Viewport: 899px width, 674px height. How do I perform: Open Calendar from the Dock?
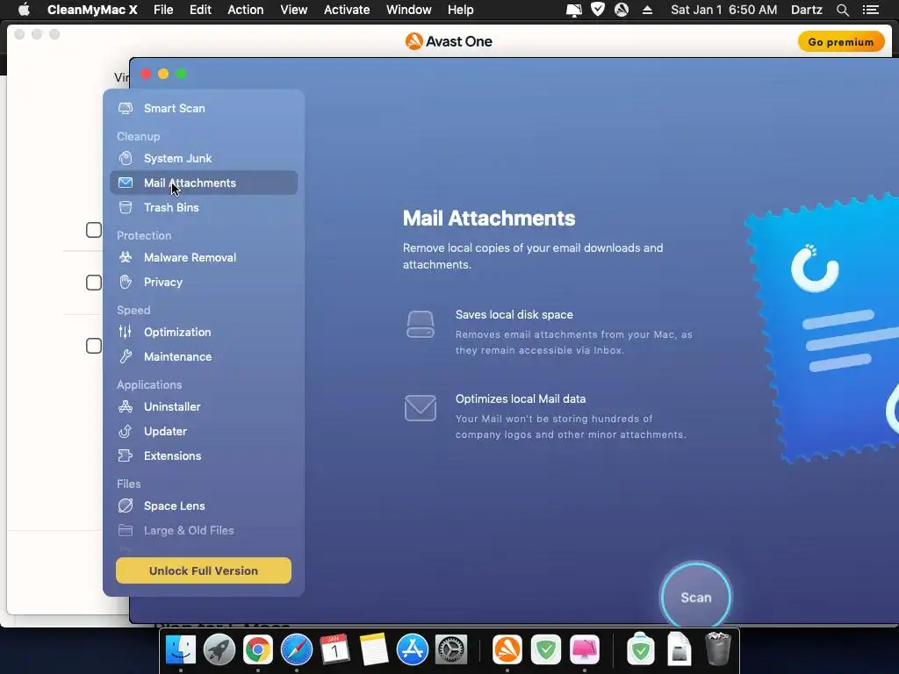click(x=334, y=650)
